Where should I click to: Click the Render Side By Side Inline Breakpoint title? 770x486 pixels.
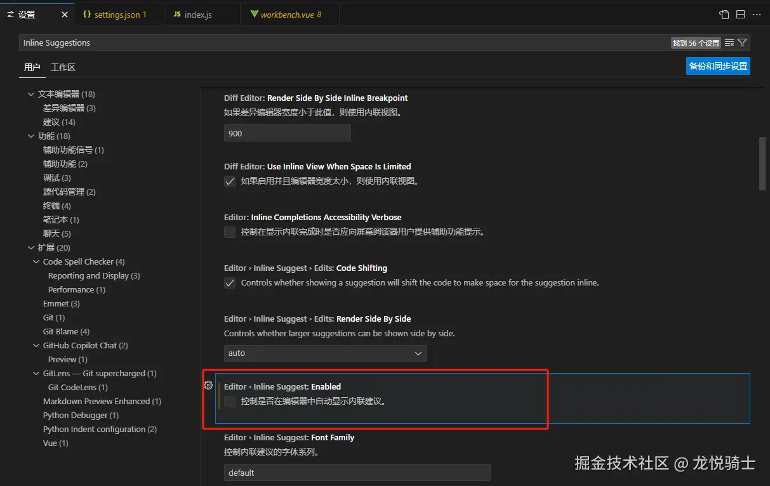[316, 98]
